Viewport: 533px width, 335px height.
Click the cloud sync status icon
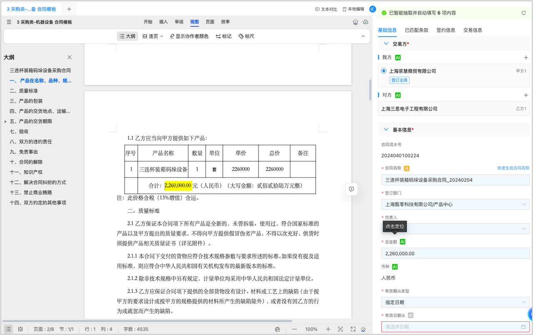click(366, 22)
